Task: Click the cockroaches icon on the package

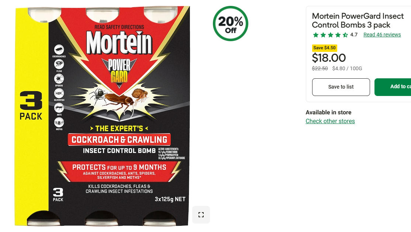Action: (x=59, y=49)
